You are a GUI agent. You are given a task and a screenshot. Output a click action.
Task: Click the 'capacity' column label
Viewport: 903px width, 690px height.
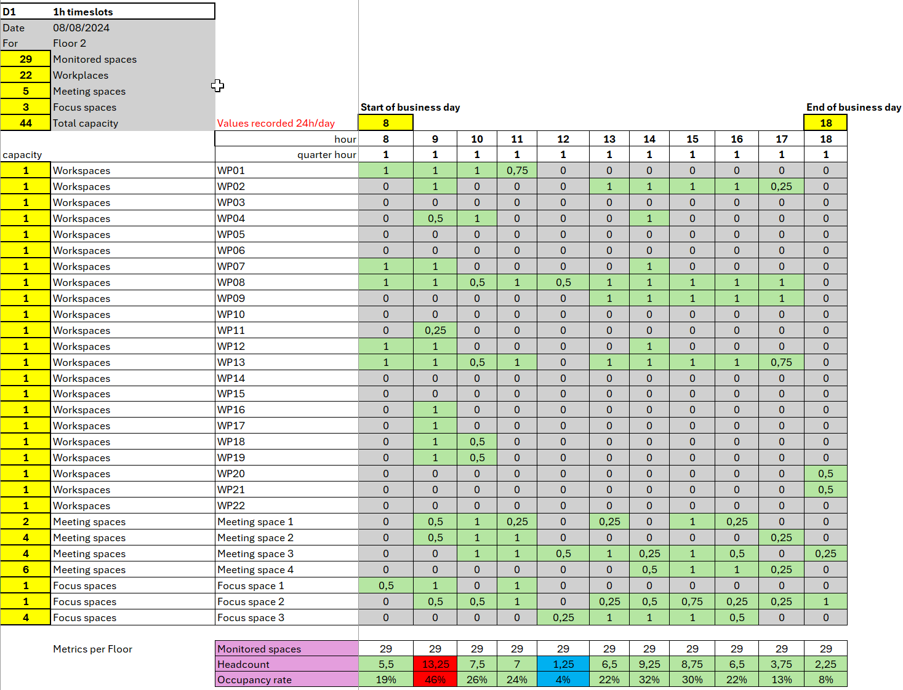point(22,154)
